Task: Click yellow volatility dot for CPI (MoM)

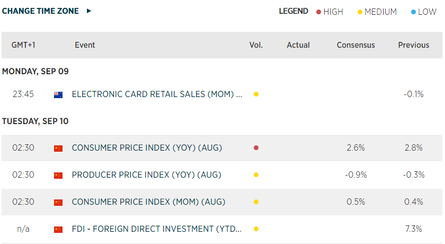Action: (x=256, y=202)
